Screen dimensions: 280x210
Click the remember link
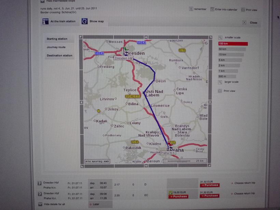[200, 9]
